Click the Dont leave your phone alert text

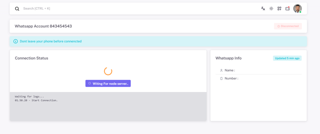tap(51, 41)
